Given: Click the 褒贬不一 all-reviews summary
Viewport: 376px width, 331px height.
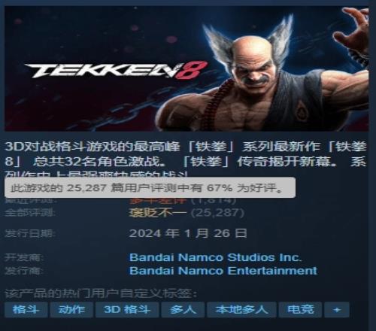Looking at the screenshot, I should (158, 213).
